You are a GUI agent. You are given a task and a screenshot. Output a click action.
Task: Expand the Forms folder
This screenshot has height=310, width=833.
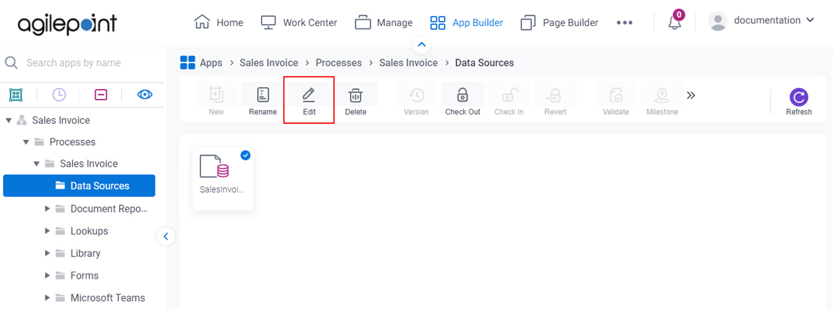48,275
